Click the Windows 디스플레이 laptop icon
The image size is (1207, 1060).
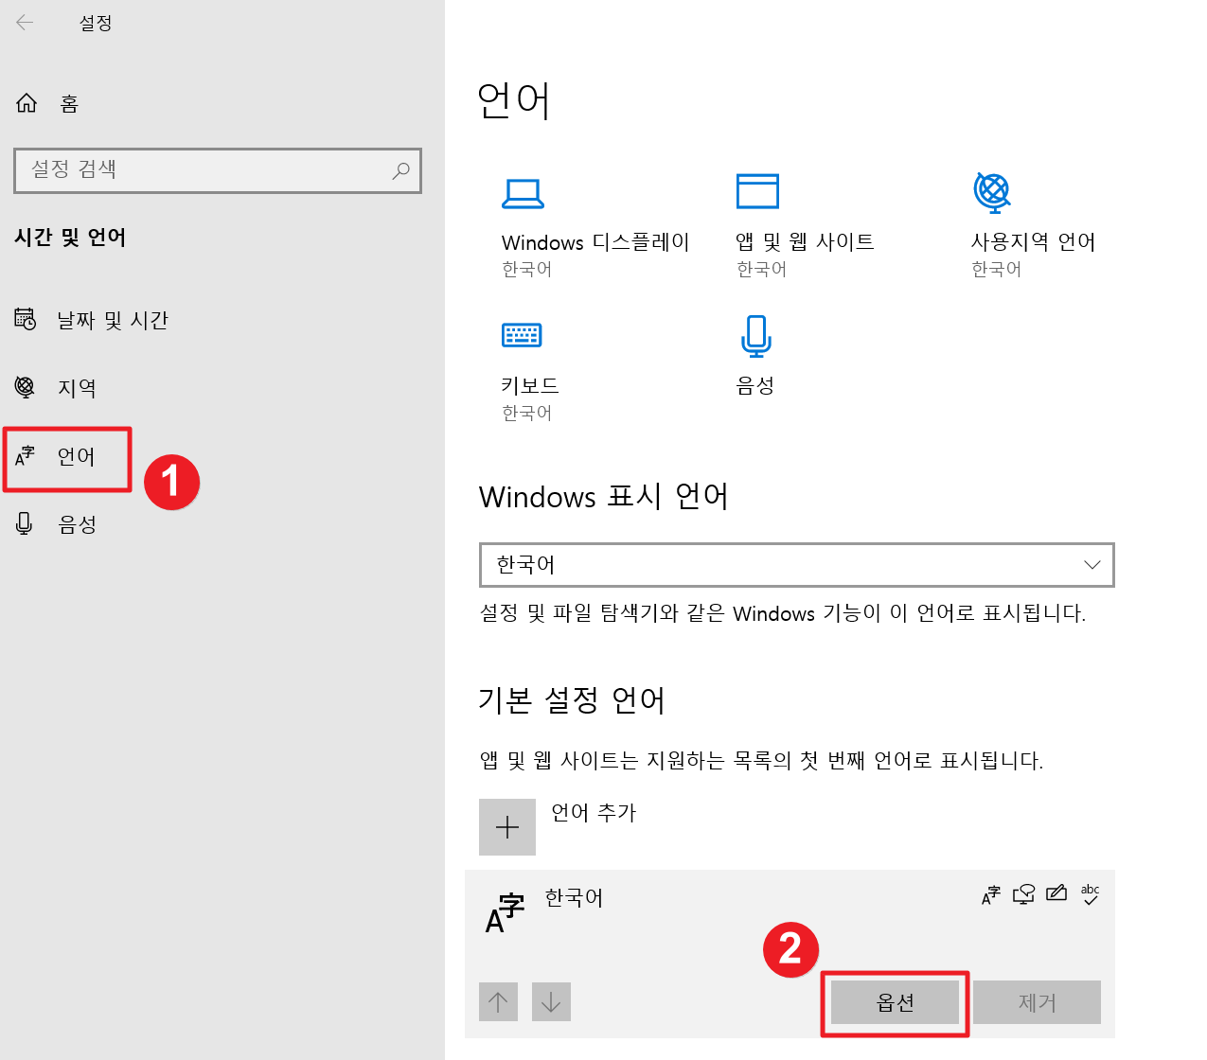[x=523, y=193]
